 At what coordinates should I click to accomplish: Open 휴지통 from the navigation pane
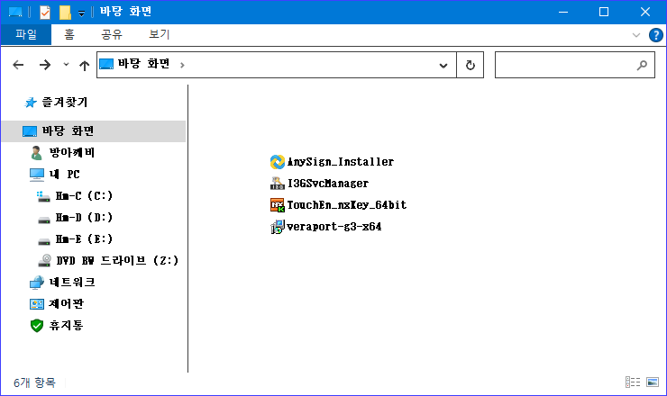coord(66,326)
